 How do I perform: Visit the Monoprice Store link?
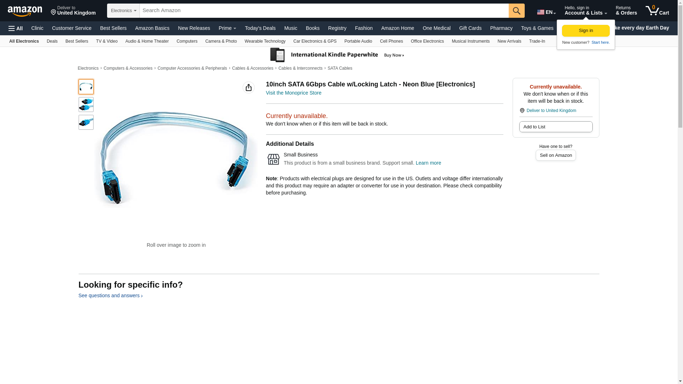[x=293, y=93]
